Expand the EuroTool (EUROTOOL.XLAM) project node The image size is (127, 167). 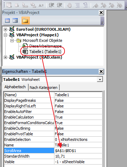5,29
